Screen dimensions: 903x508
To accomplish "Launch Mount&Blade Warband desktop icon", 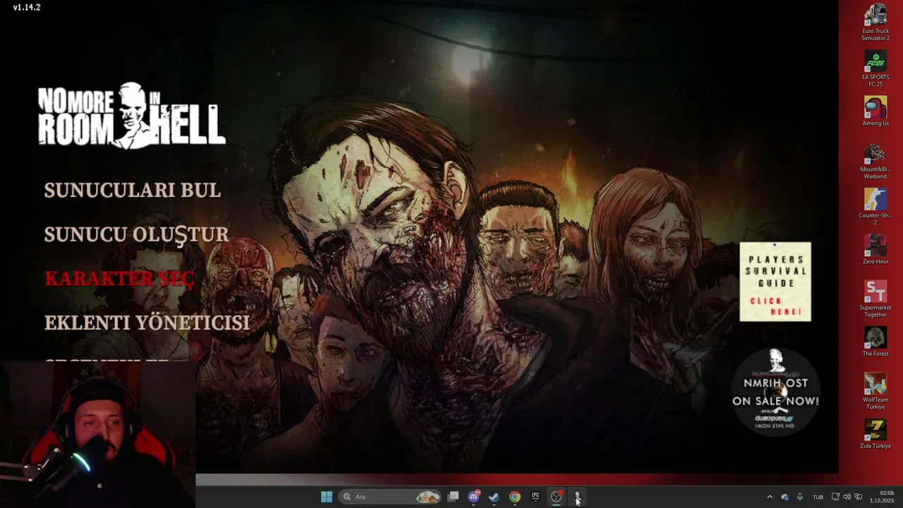I will tap(875, 161).
